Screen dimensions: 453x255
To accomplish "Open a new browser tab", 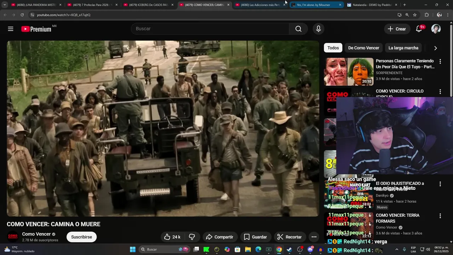I will [405, 5].
